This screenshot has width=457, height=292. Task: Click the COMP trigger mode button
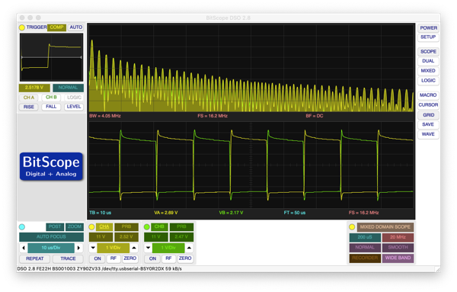(x=56, y=27)
